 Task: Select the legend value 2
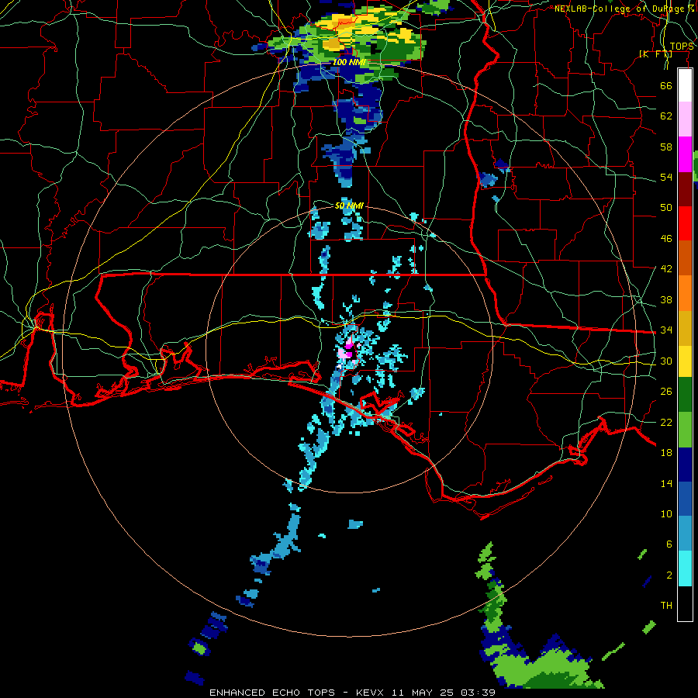pos(669,575)
